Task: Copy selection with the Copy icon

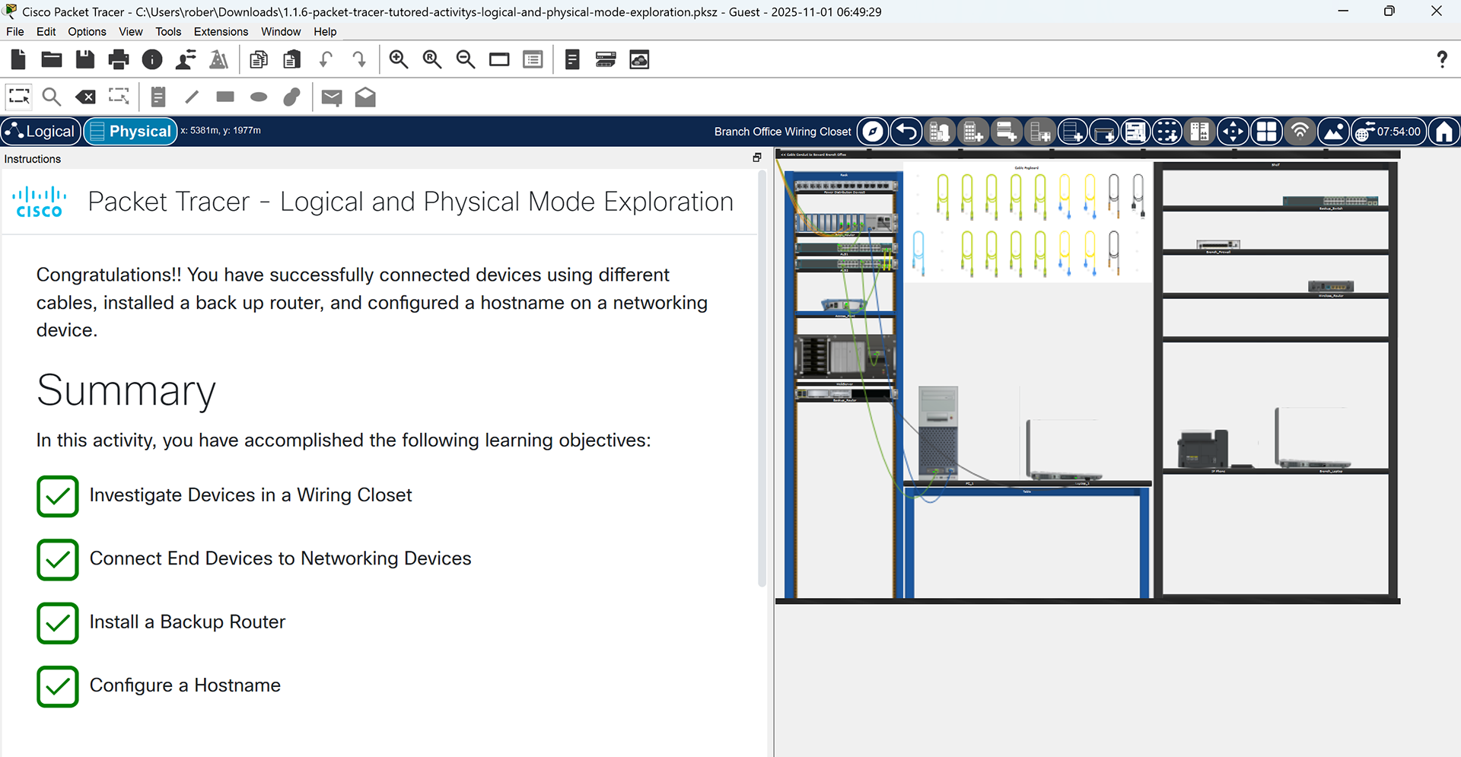Action: (259, 59)
